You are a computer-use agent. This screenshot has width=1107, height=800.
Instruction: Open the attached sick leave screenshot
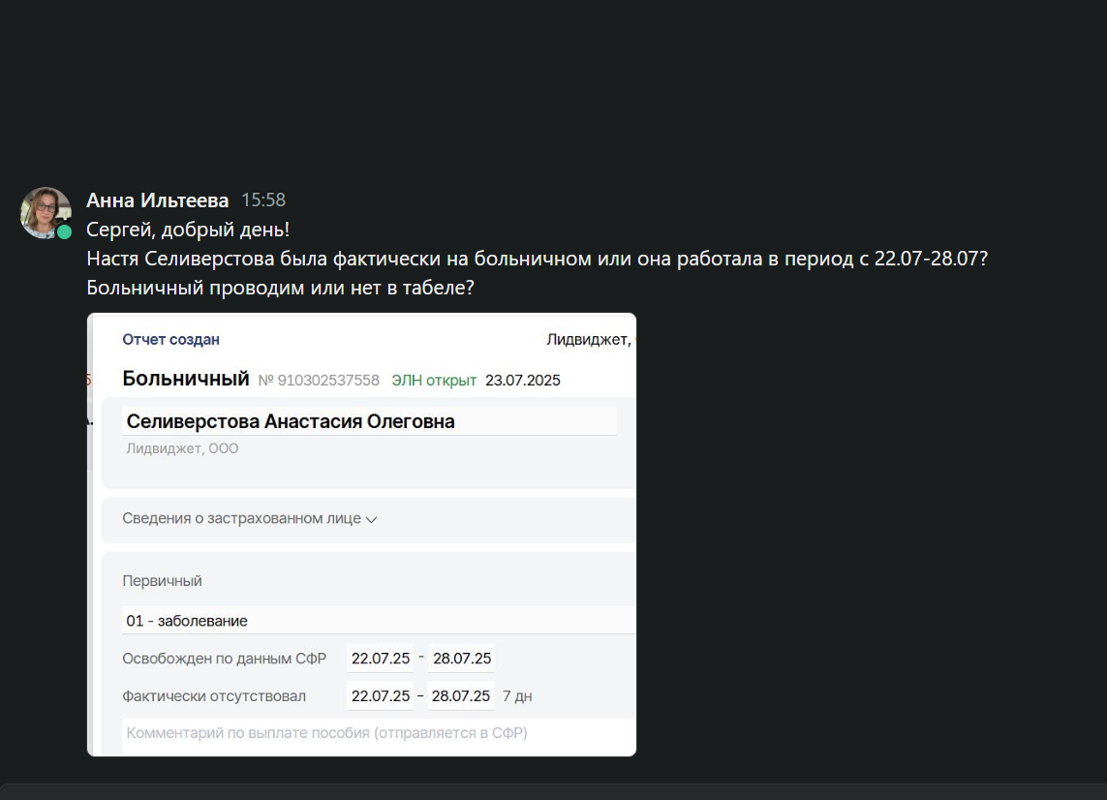tap(361, 535)
